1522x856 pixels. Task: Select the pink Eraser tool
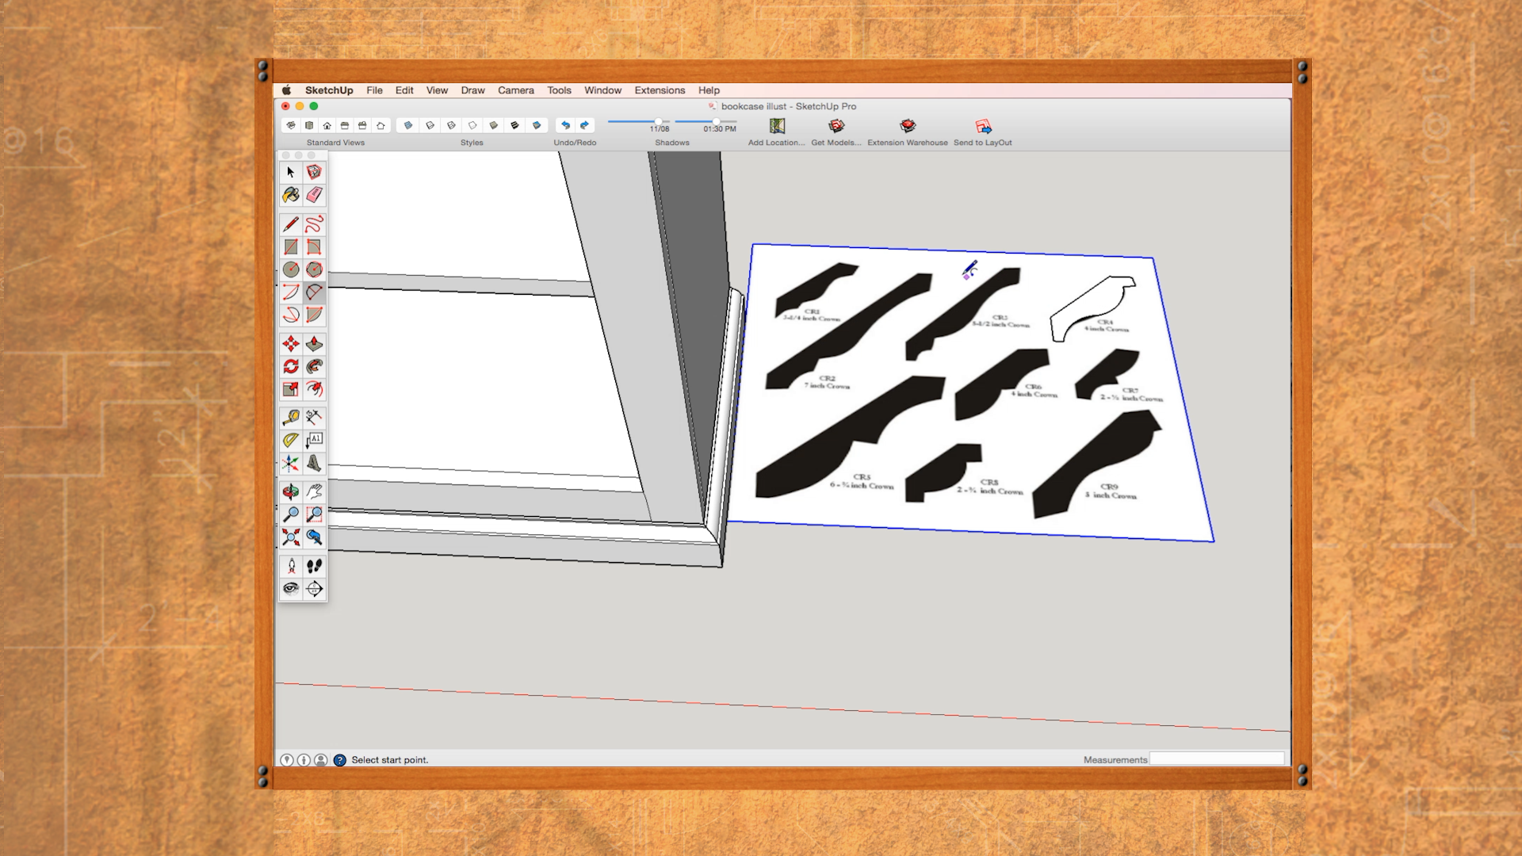click(314, 195)
